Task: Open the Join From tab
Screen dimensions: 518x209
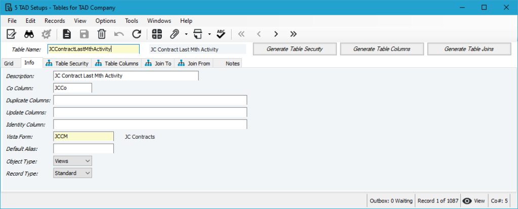Action: pos(194,63)
